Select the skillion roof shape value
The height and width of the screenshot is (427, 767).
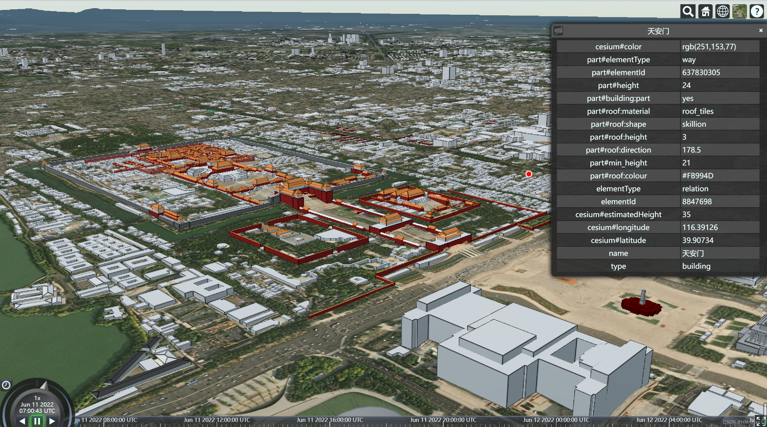point(694,124)
